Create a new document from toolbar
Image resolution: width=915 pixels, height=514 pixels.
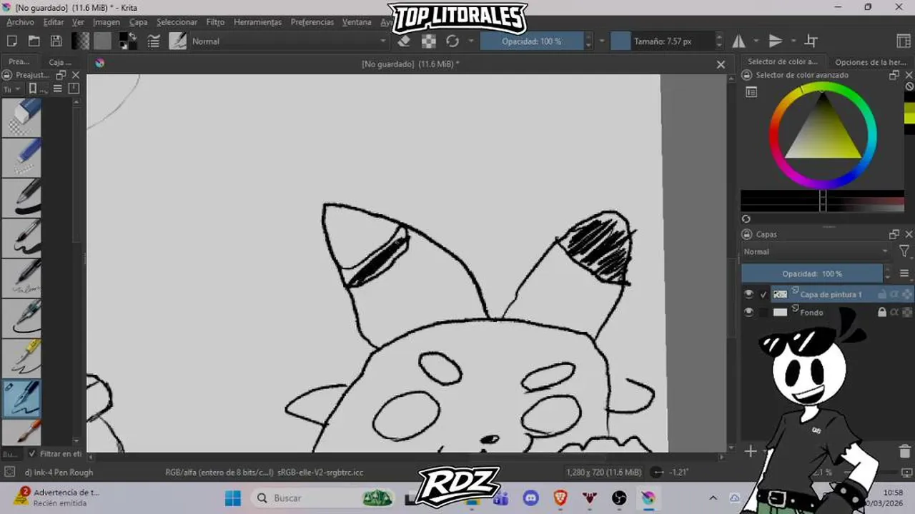[x=12, y=41]
